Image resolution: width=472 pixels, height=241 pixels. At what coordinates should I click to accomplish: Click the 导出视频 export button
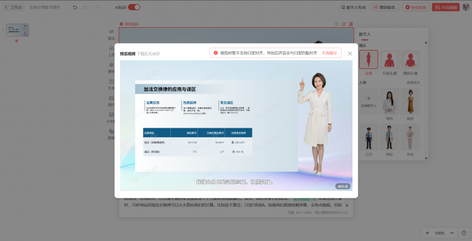pyautogui.click(x=444, y=7)
